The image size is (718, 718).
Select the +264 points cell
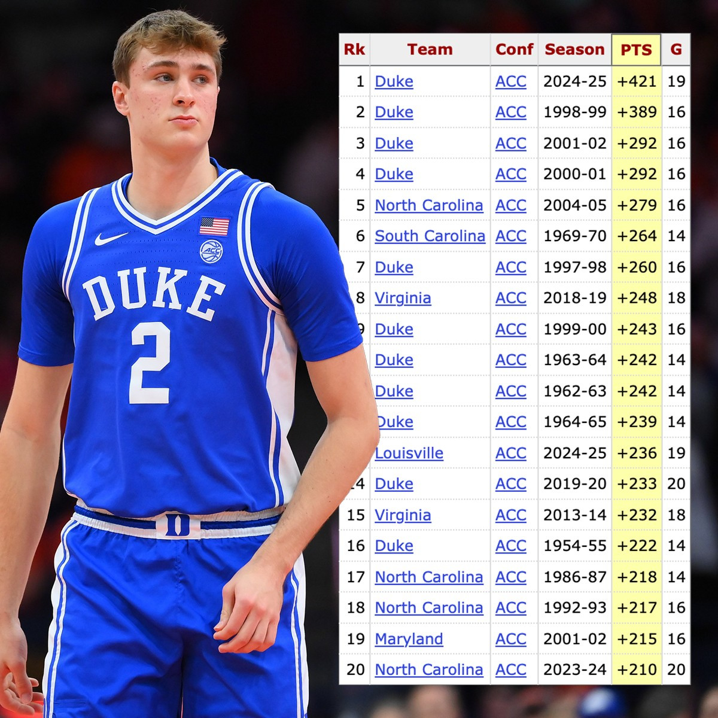coord(637,236)
